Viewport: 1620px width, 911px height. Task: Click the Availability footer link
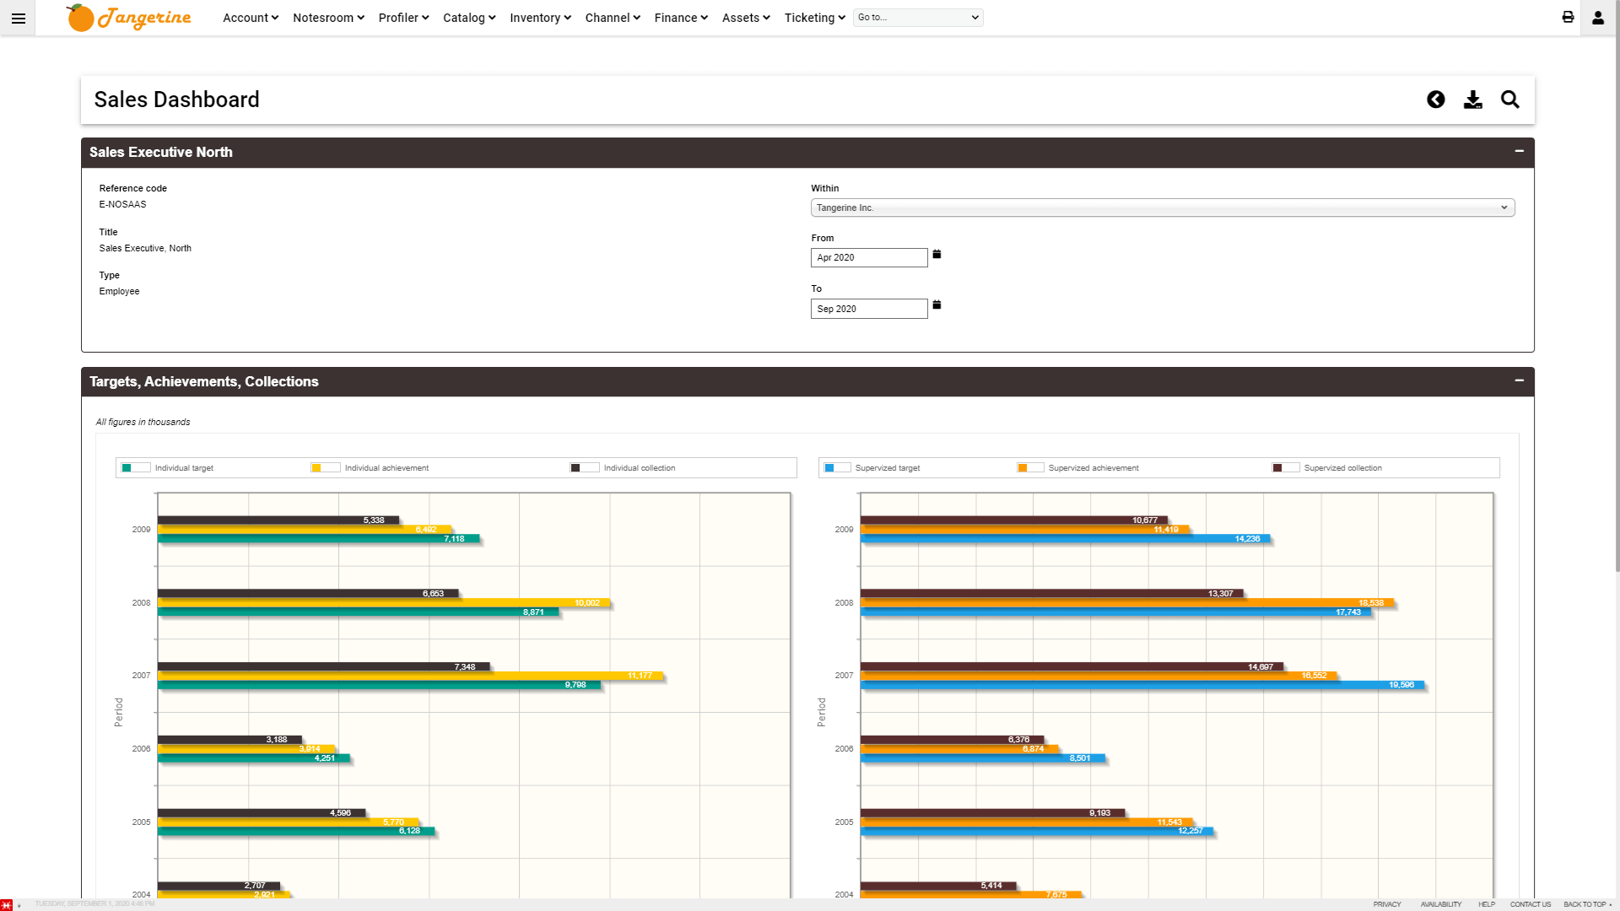(1441, 904)
